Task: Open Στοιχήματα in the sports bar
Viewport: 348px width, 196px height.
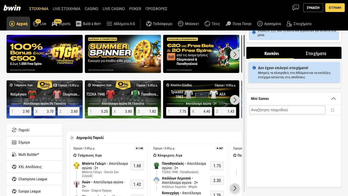Action: (299, 24)
